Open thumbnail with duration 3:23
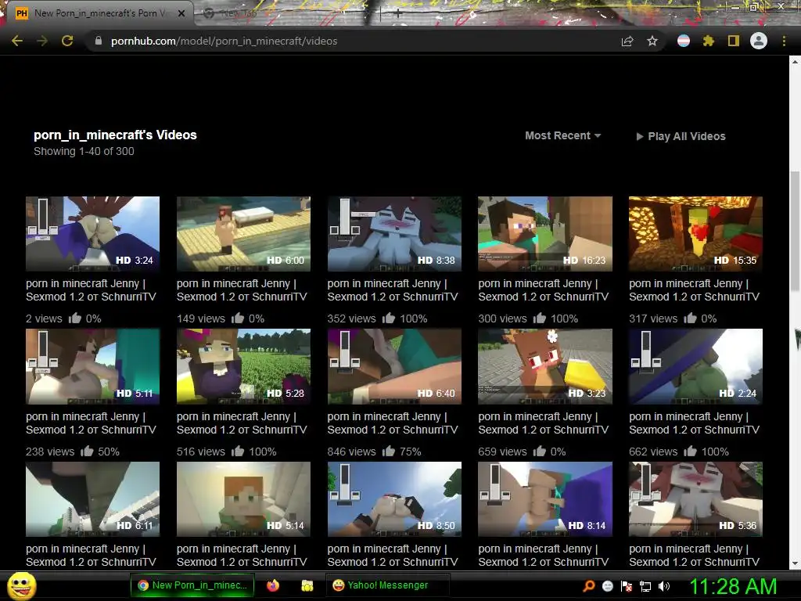Viewport: 801px width, 601px height. tap(545, 366)
